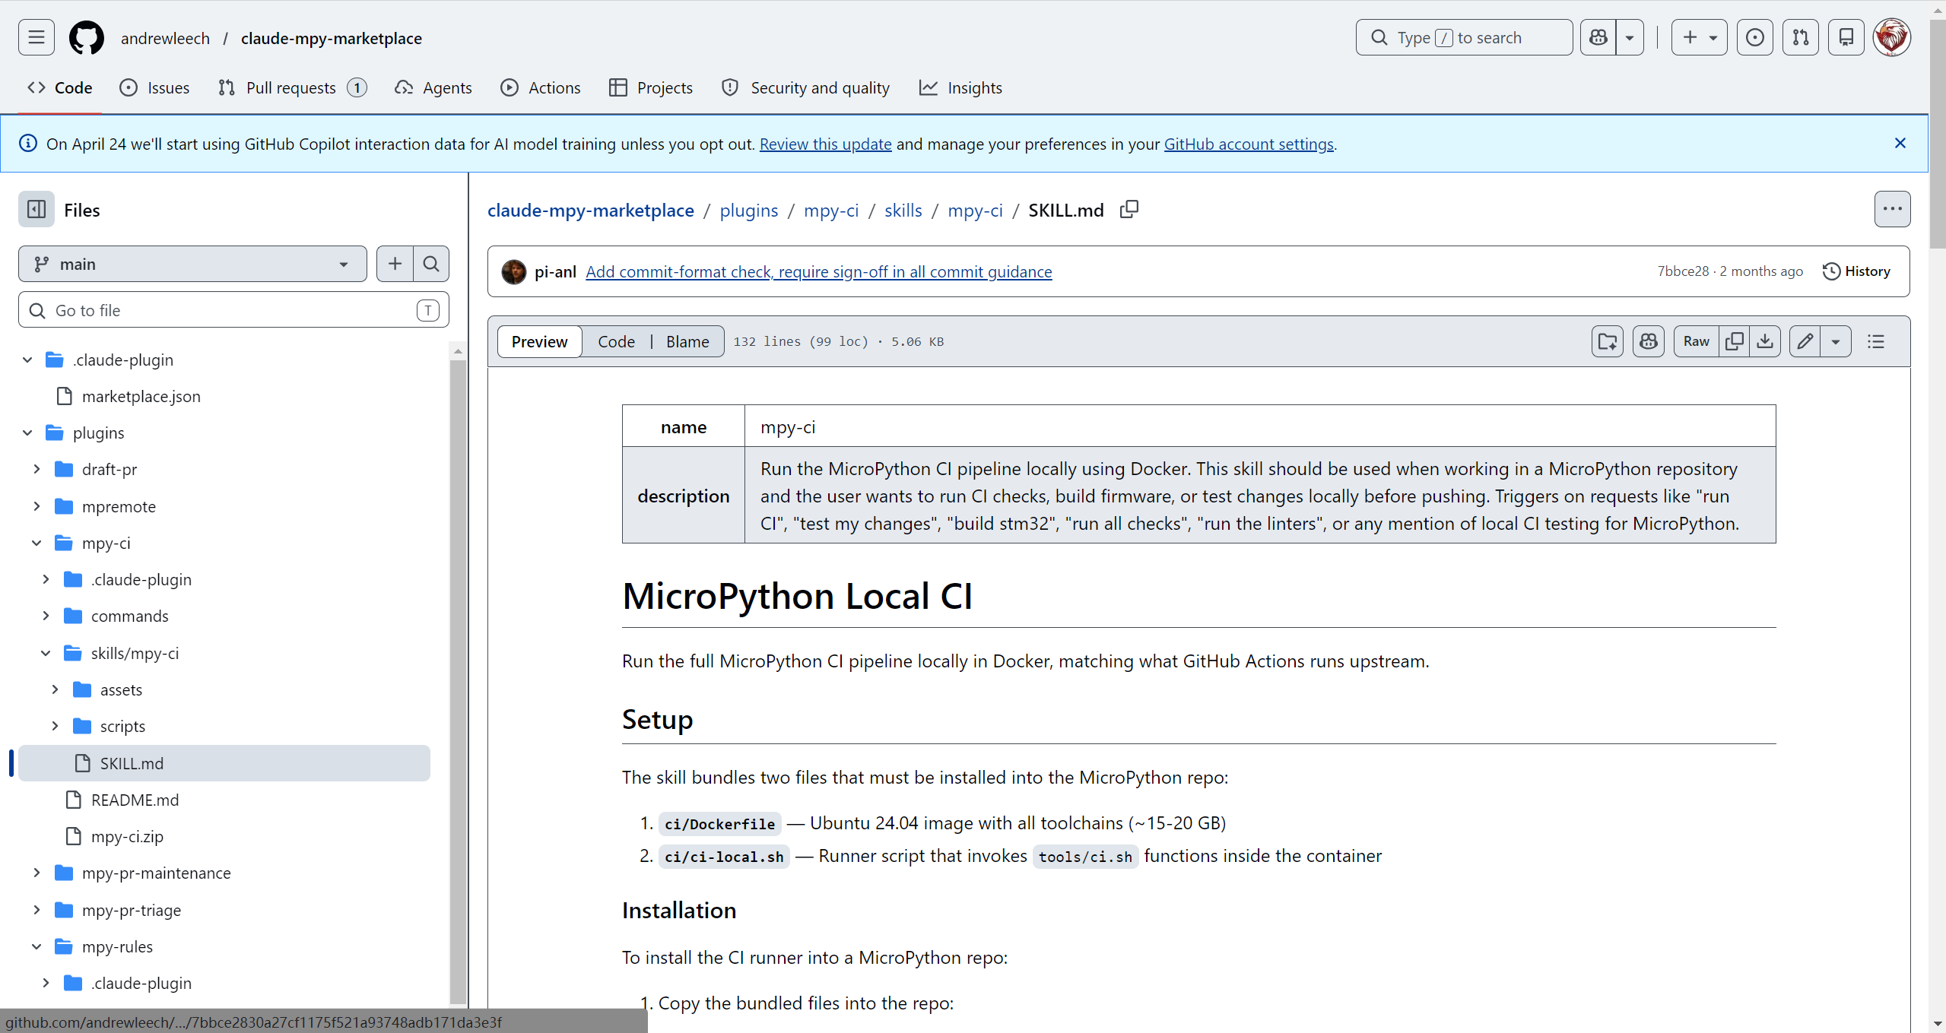Open the More file actions ellipsis menu
Image resolution: width=1946 pixels, height=1033 pixels.
pos(1892,209)
